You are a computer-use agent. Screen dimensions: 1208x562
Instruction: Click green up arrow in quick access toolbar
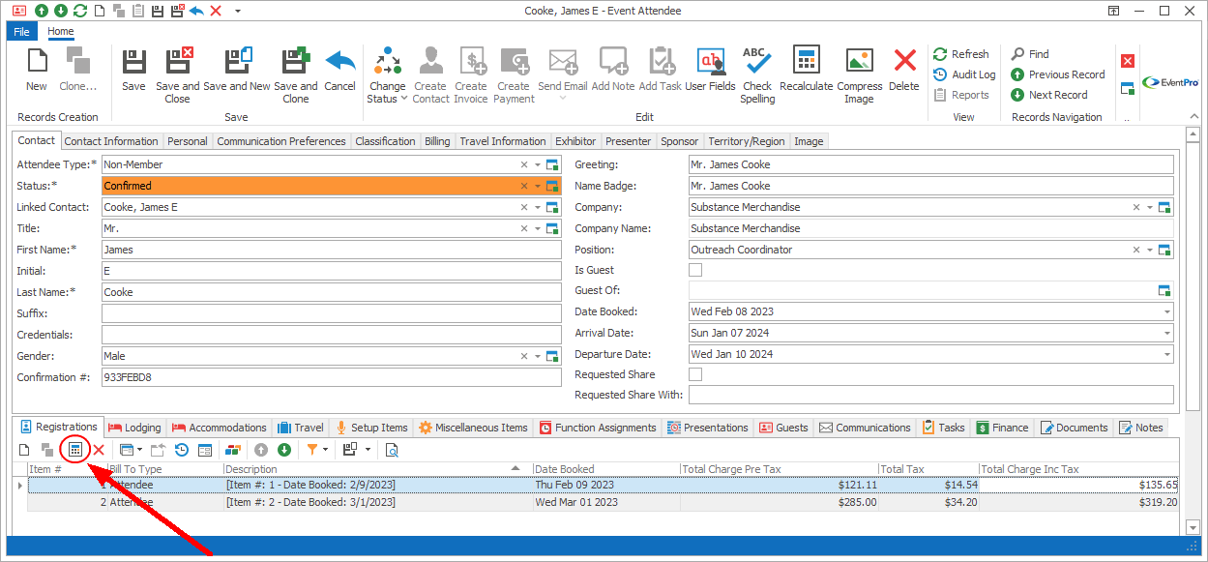(x=42, y=11)
